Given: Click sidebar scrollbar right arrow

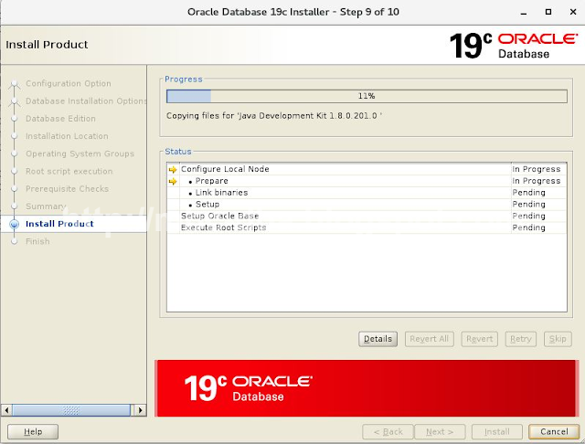Looking at the screenshot, I should point(140,410).
